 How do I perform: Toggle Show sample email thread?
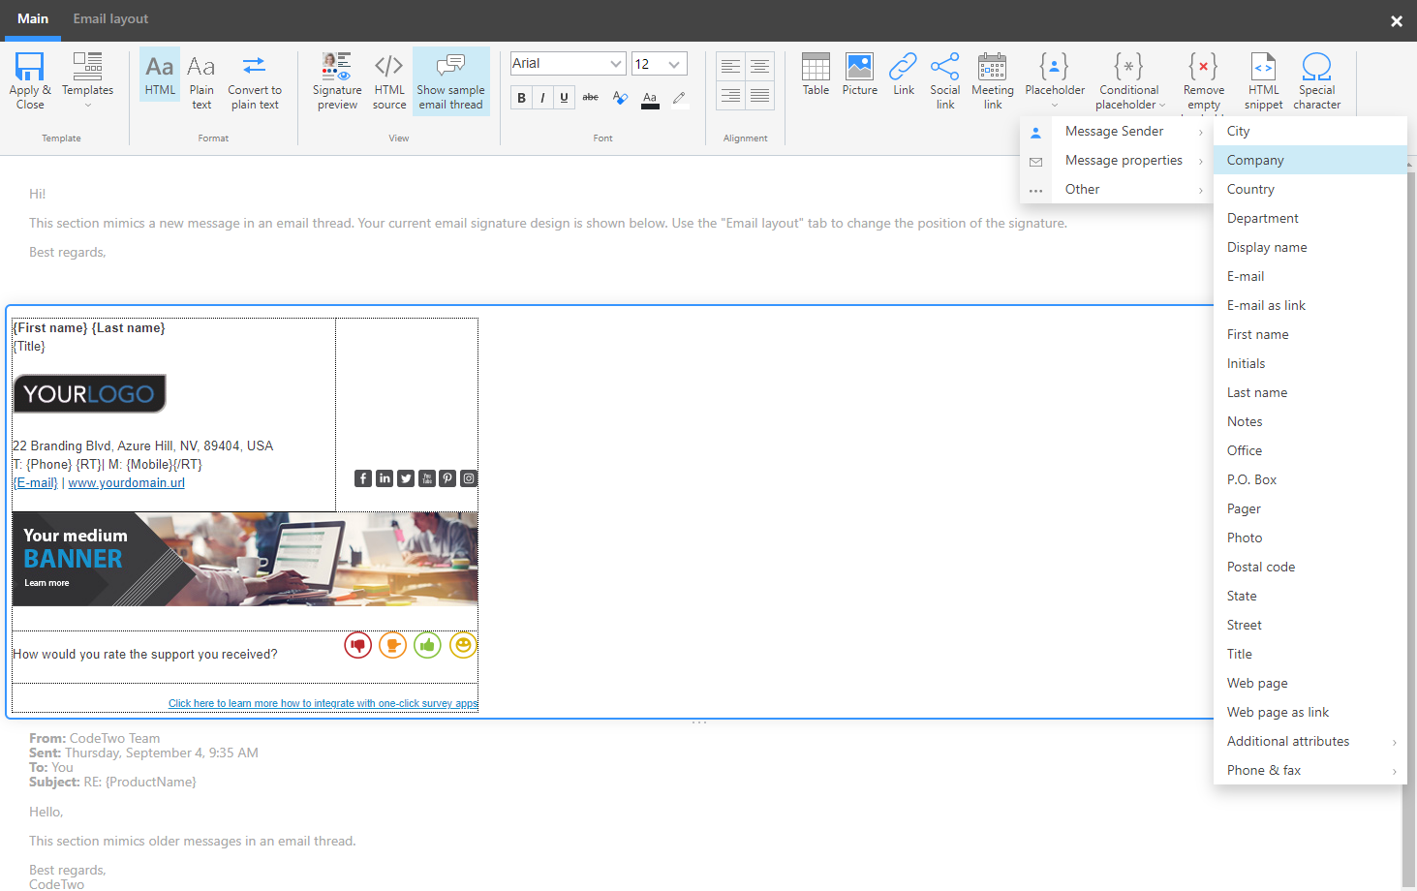[x=450, y=79]
